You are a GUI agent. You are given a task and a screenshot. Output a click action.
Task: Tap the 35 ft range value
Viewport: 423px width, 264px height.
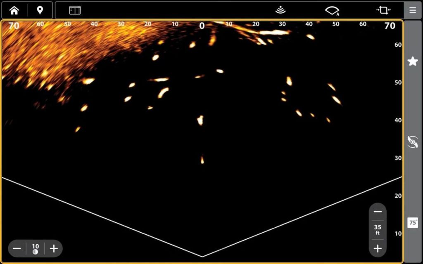click(x=378, y=230)
